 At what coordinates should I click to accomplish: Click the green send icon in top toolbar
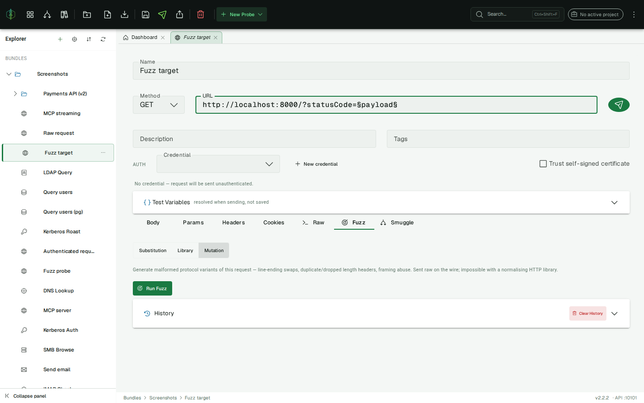162,14
